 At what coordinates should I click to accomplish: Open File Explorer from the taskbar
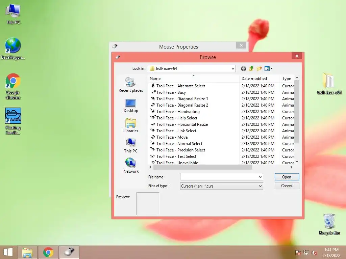pos(27,252)
